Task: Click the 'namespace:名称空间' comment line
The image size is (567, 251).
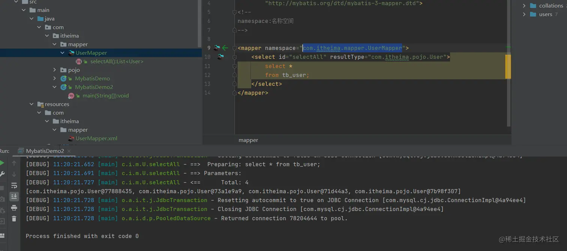Action: (x=265, y=21)
